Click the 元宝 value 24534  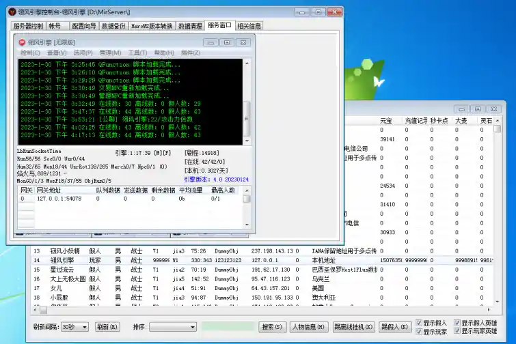click(x=388, y=186)
